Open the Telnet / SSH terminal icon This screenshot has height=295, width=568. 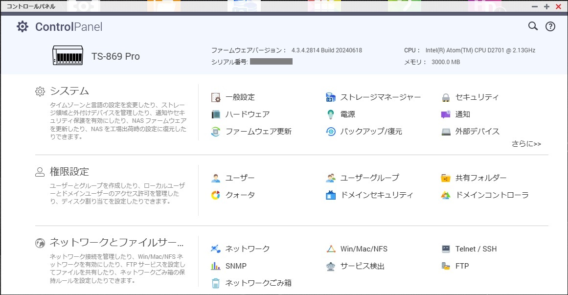(x=446, y=249)
